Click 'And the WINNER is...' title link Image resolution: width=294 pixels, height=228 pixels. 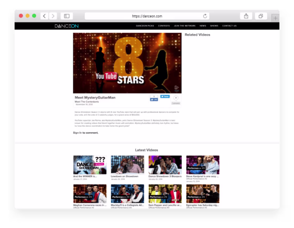click(x=85, y=176)
